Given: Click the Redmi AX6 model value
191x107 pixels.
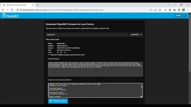Looking at the screenshot, I should [61, 43].
